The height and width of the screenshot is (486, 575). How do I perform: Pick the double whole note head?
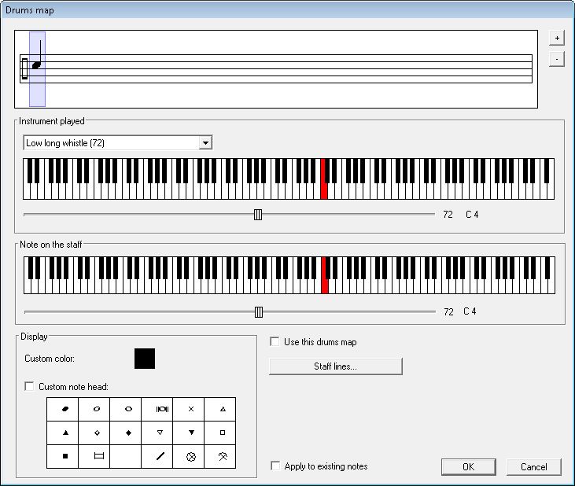click(x=159, y=409)
